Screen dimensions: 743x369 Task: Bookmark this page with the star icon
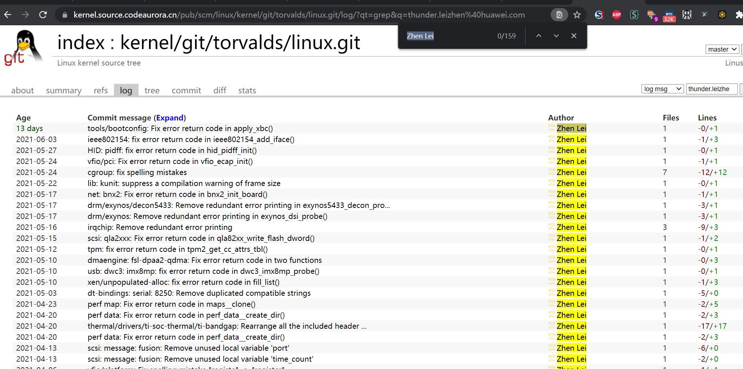(577, 15)
